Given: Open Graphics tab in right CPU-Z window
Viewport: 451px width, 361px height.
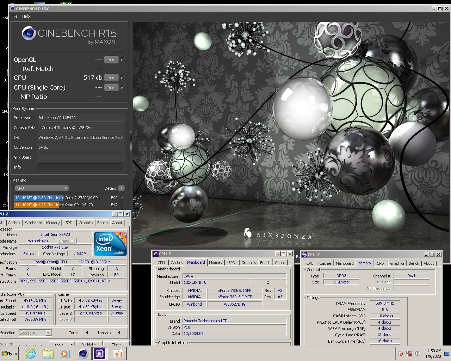Looking at the screenshot, I should click(397, 263).
